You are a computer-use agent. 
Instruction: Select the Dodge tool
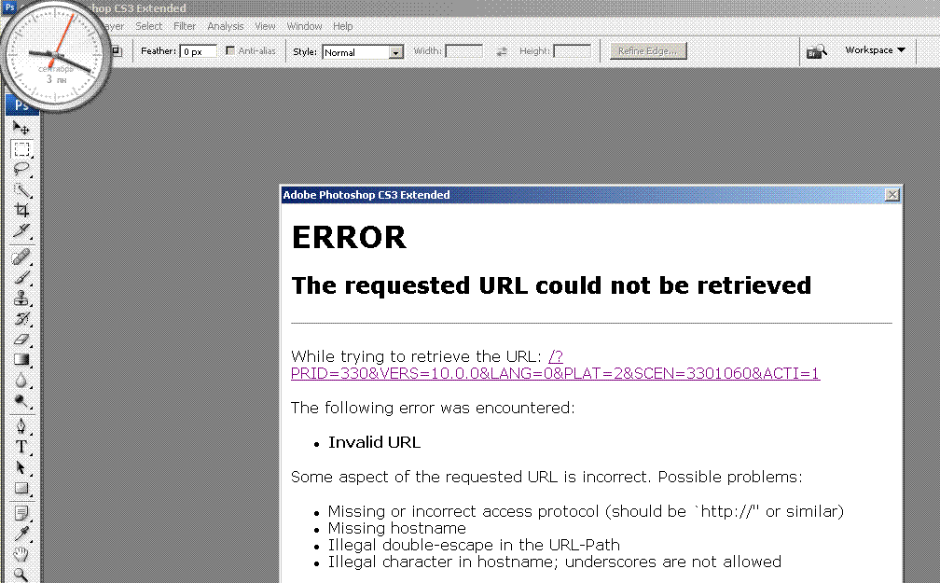pos(21,401)
